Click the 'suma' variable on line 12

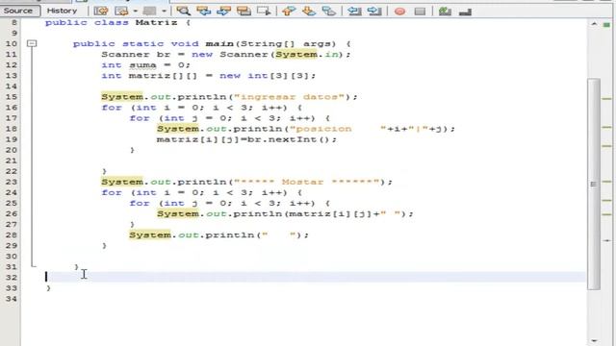pyautogui.click(x=142, y=65)
